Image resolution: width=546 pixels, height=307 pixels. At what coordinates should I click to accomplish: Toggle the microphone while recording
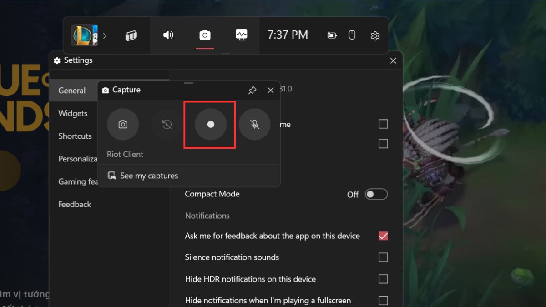point(255,124)
